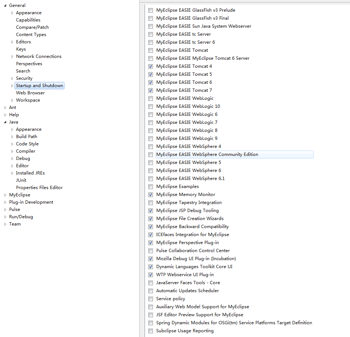Open Compiler preferences
This screenshot has width=350, height=337.
coord(25,151)
